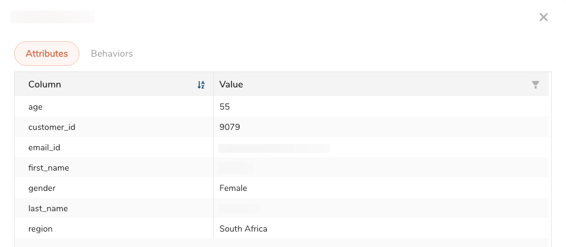This screenshot has width=566, height=247.
Task: Select the age attribute row
Action: [35, 107]
